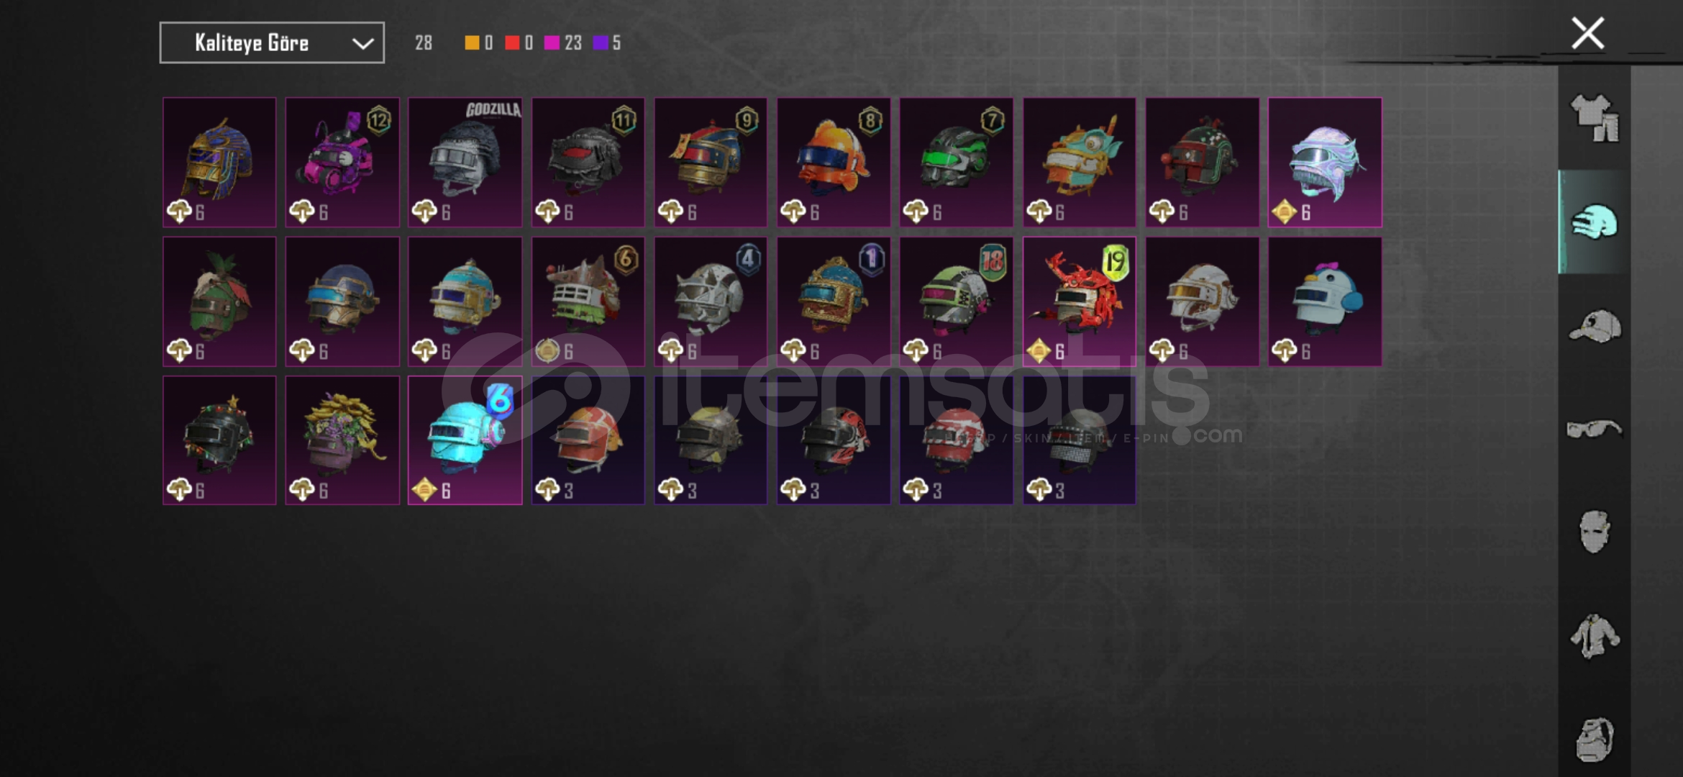Close the inventory with the X icon
Image resolution: width=1683 pixels, height=777 pixels.
(1587, 33)
